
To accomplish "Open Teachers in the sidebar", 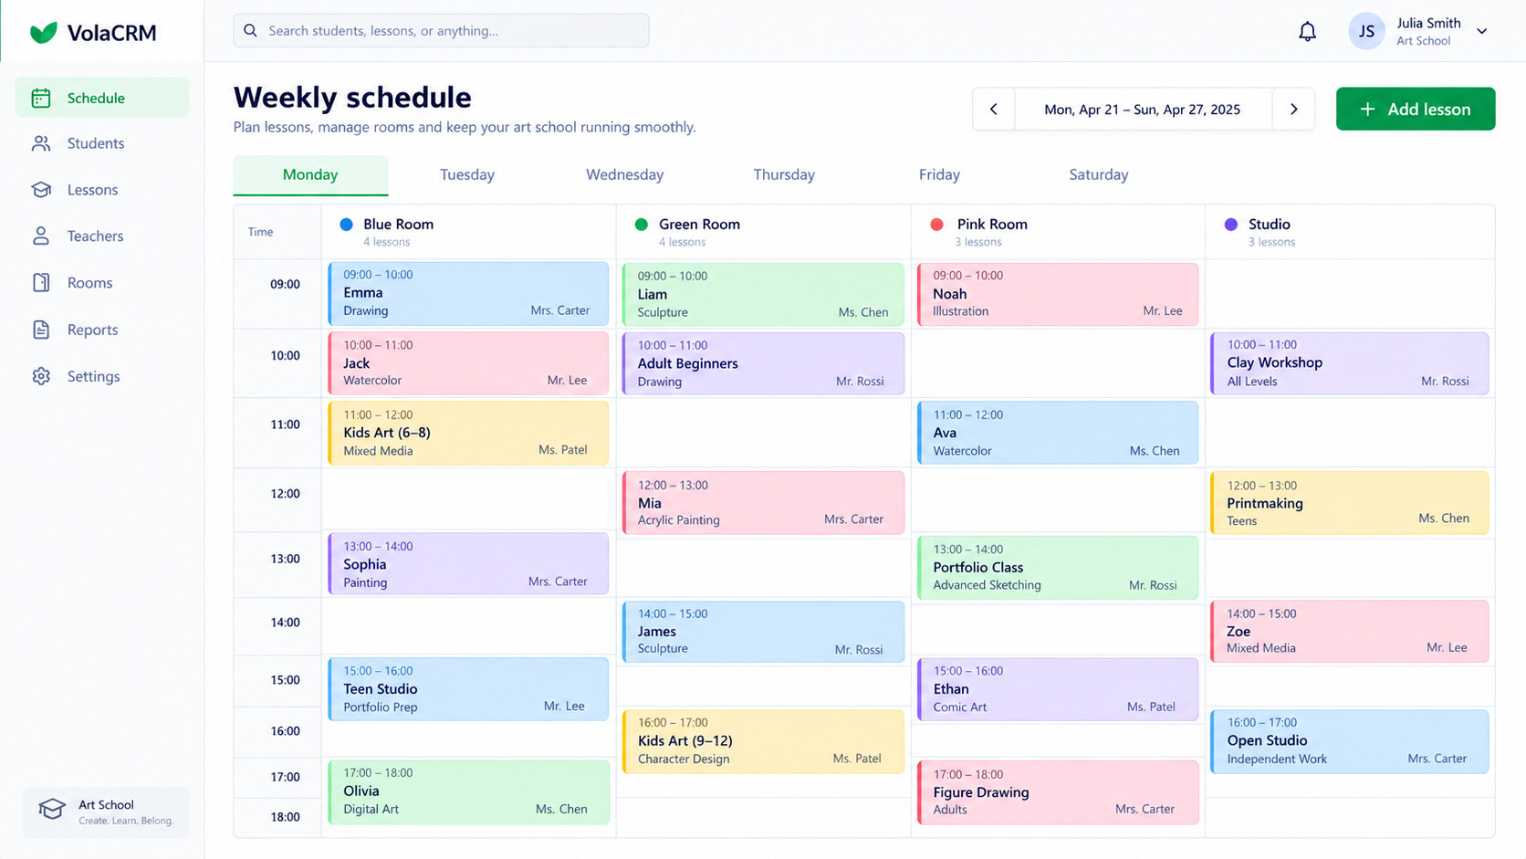I will pos(102,236).
